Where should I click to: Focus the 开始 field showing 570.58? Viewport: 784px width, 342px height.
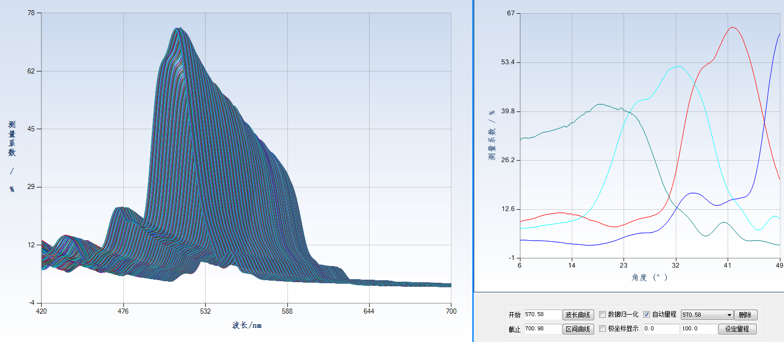[x=543, y=315]
